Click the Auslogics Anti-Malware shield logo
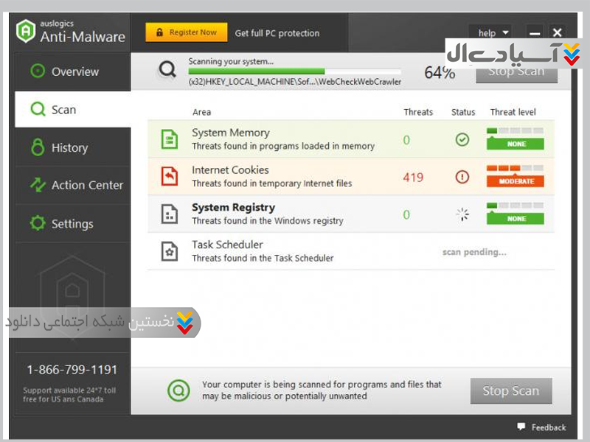590x442 pixels. coord(27,31)
